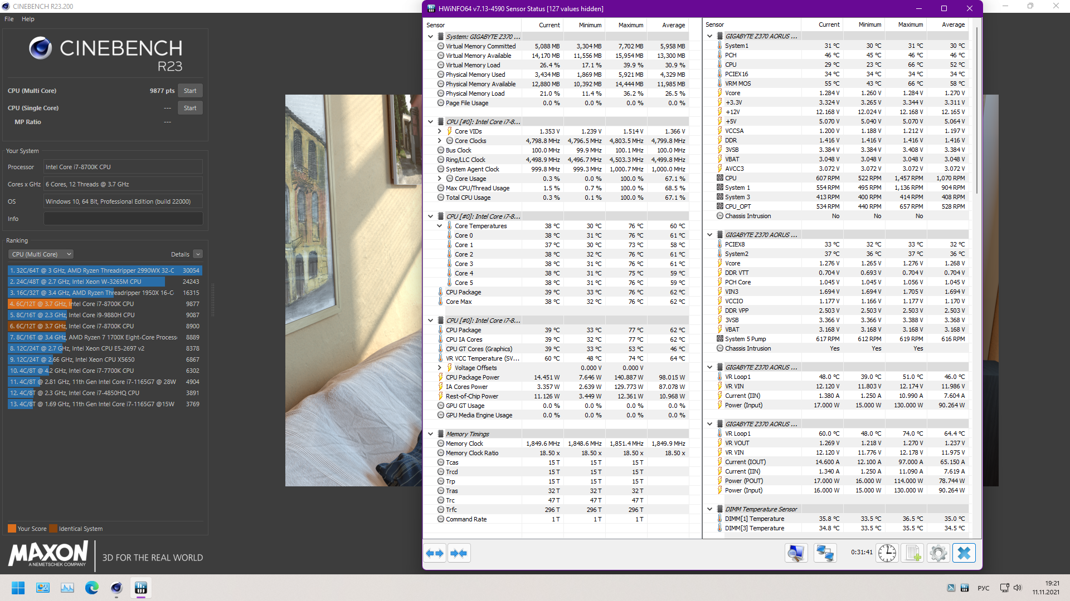Click the blue X close sensors icon

point(964,553)
